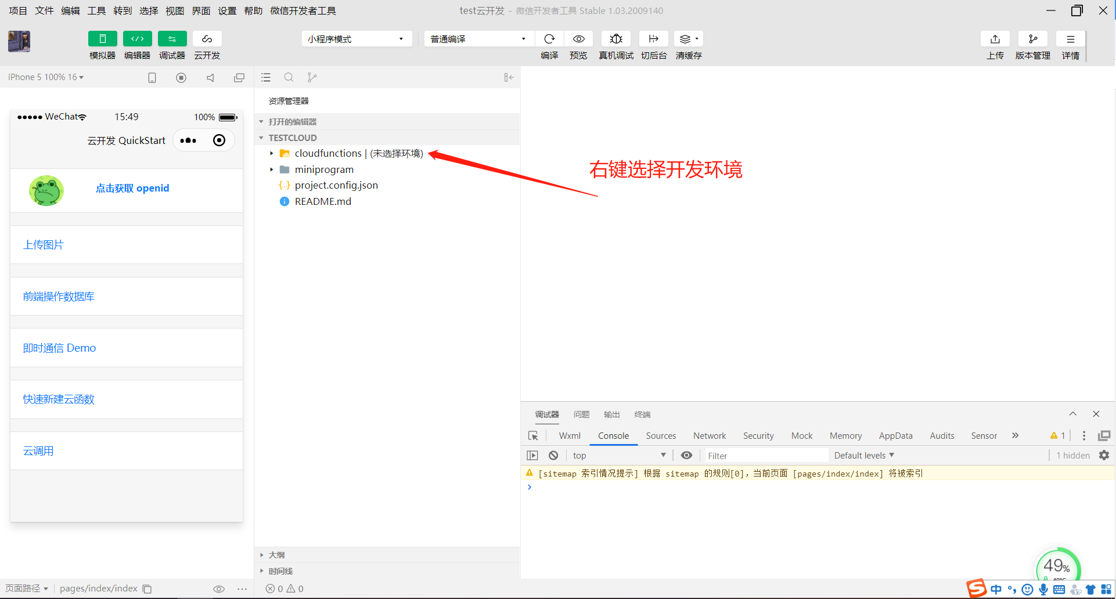
Task: Click the explorer list view icon
Action: tap(266, 77)
